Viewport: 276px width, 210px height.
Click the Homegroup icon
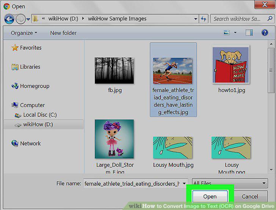15,86
